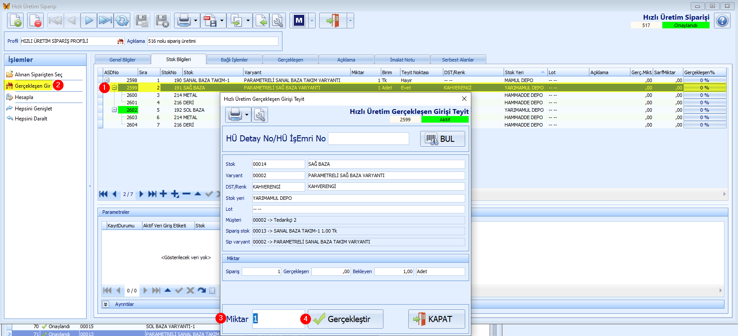Click the printer icon in Teyit dialog
Image resolution: width=738 pixels, height=336 pixels.
(x=235, y=115)
